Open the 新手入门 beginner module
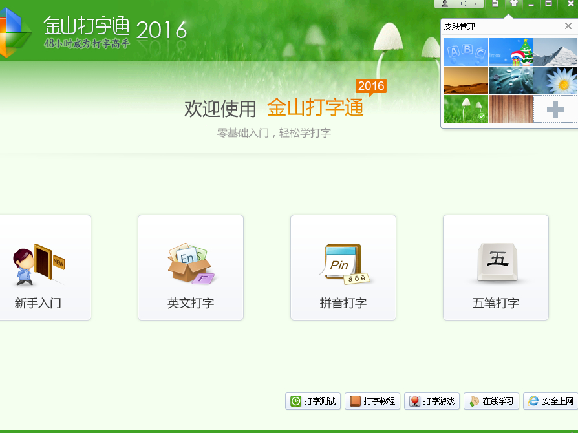Screen dimensions: 578x433 38,268
